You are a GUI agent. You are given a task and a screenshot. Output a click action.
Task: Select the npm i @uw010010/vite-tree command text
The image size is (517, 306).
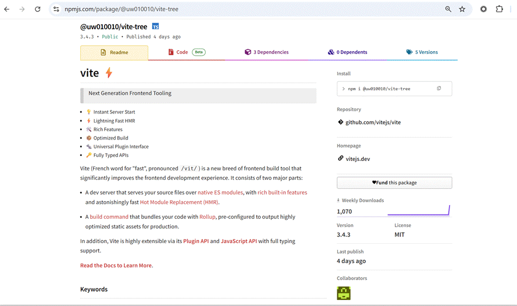(379, 89)
